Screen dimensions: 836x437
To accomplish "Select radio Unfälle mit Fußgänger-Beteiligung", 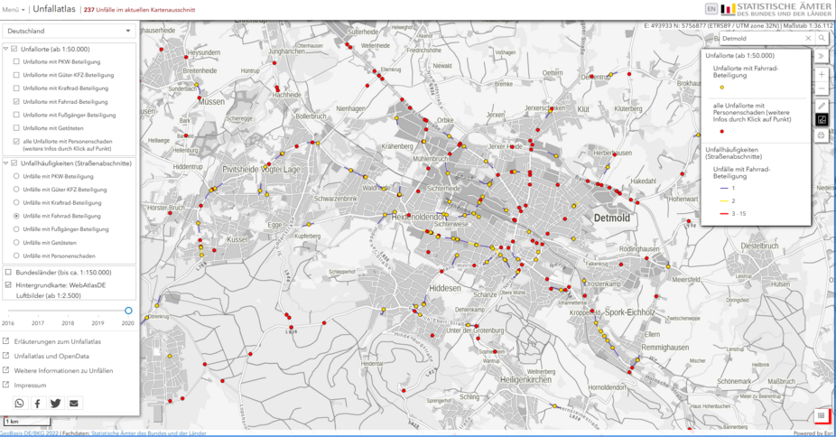I will coord(16,229).
